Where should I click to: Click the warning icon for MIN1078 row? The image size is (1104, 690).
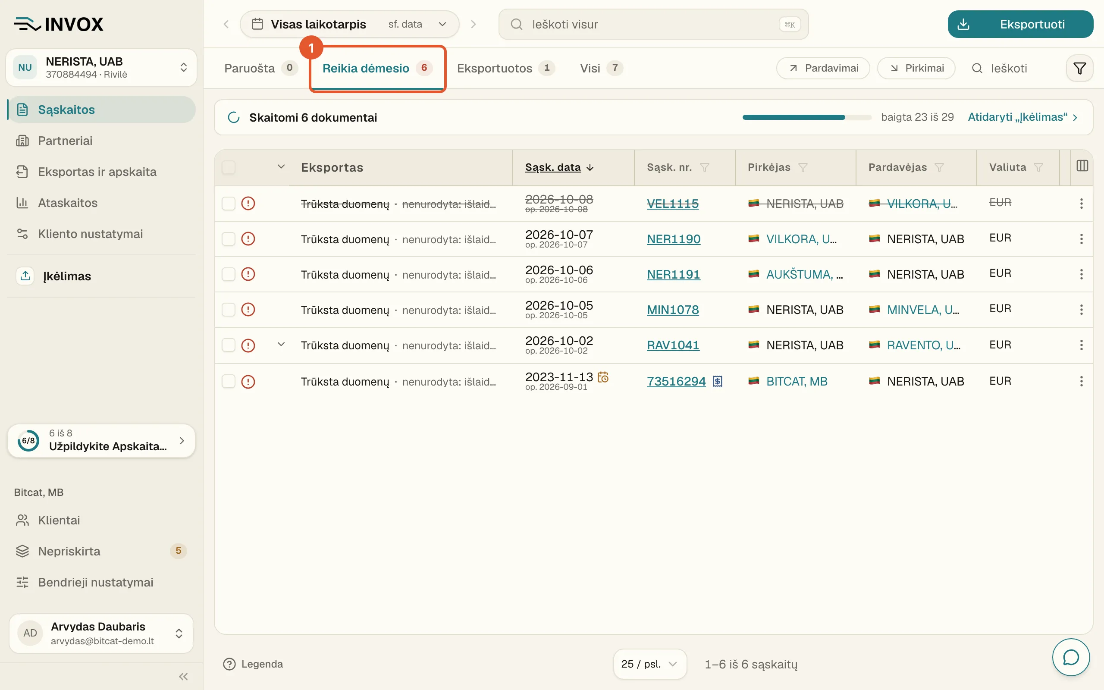coord(248,309)
